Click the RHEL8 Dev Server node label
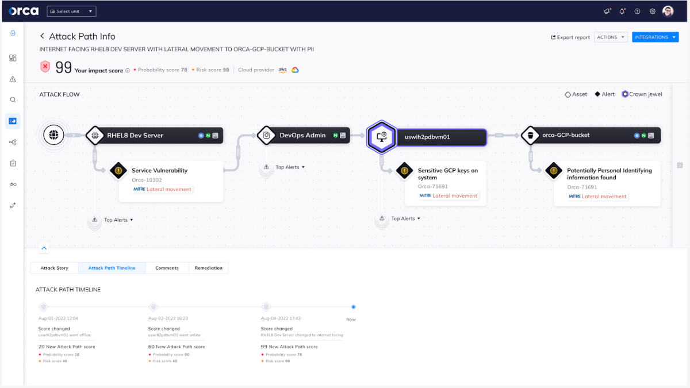This screenshot has width=690, height=388. point(135,136)
